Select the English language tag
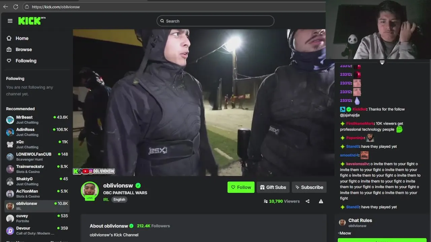 point(119,199)
